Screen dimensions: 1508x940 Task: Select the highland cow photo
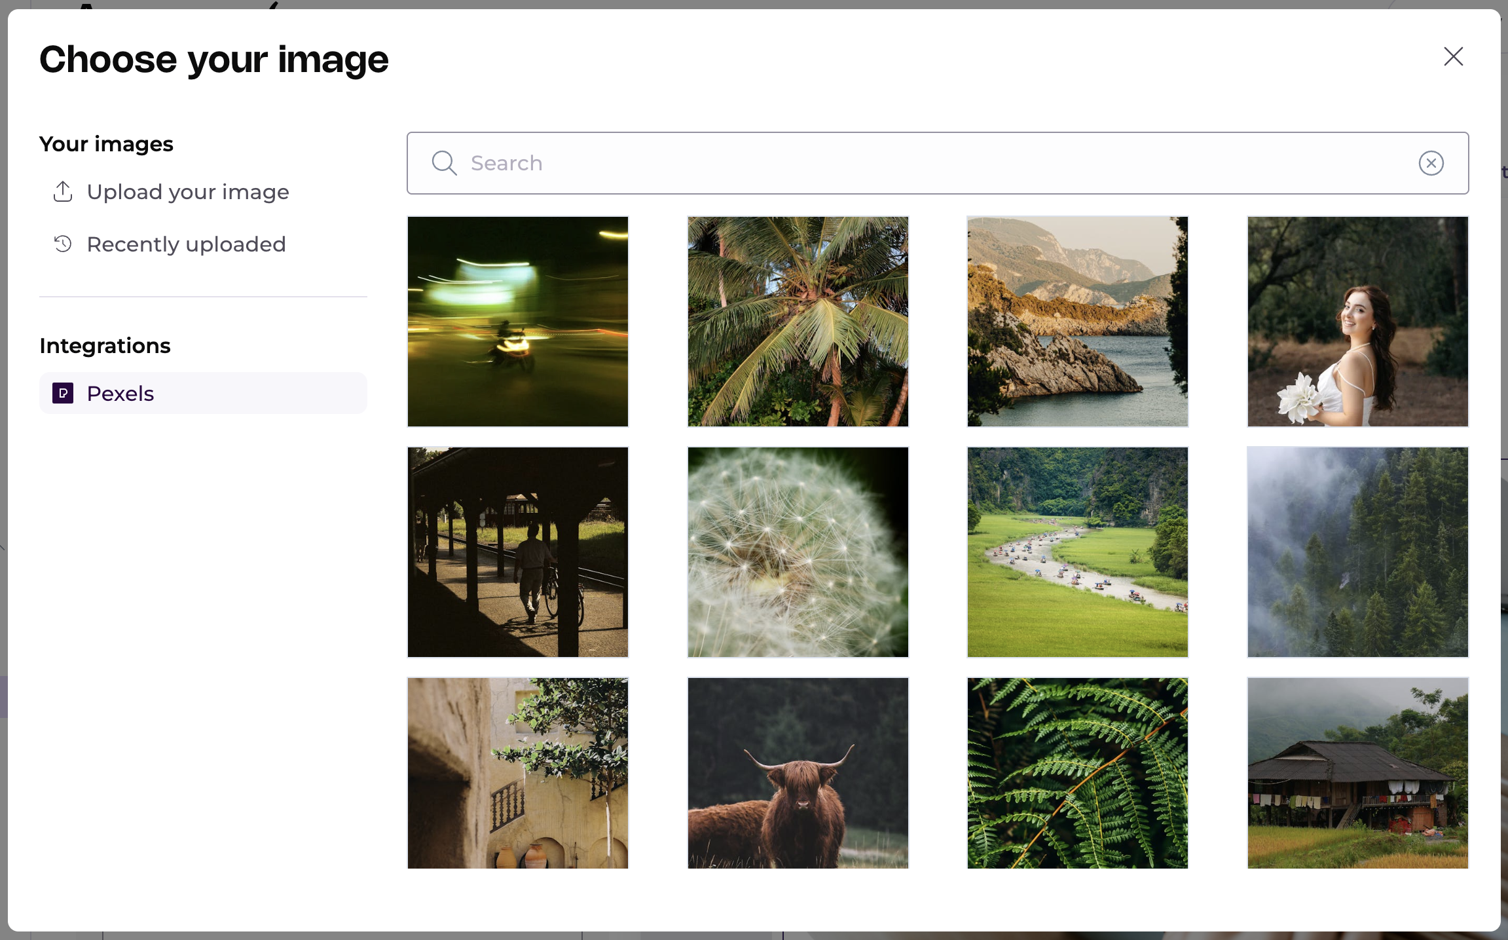coord(798,773)
